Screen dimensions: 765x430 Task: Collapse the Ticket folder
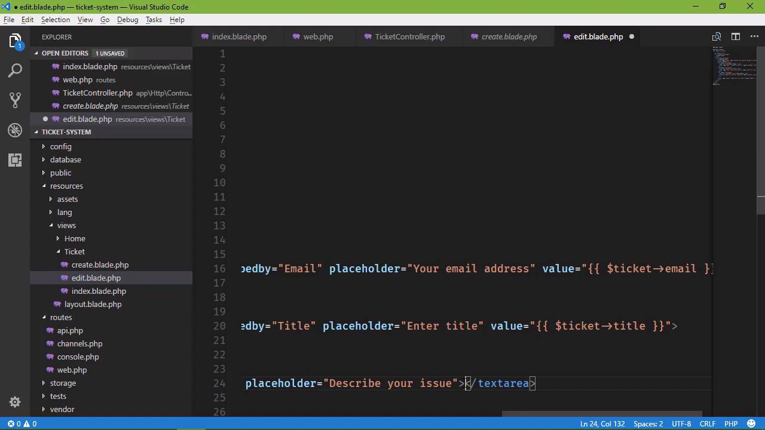[57, 251]
